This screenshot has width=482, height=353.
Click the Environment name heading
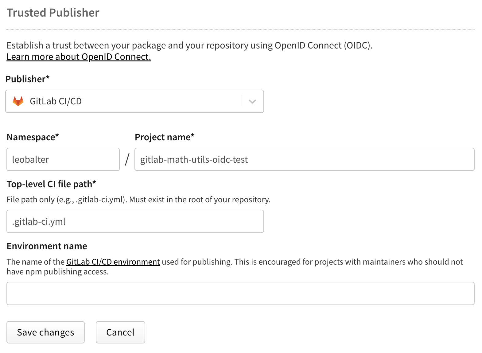click(47, 246)
